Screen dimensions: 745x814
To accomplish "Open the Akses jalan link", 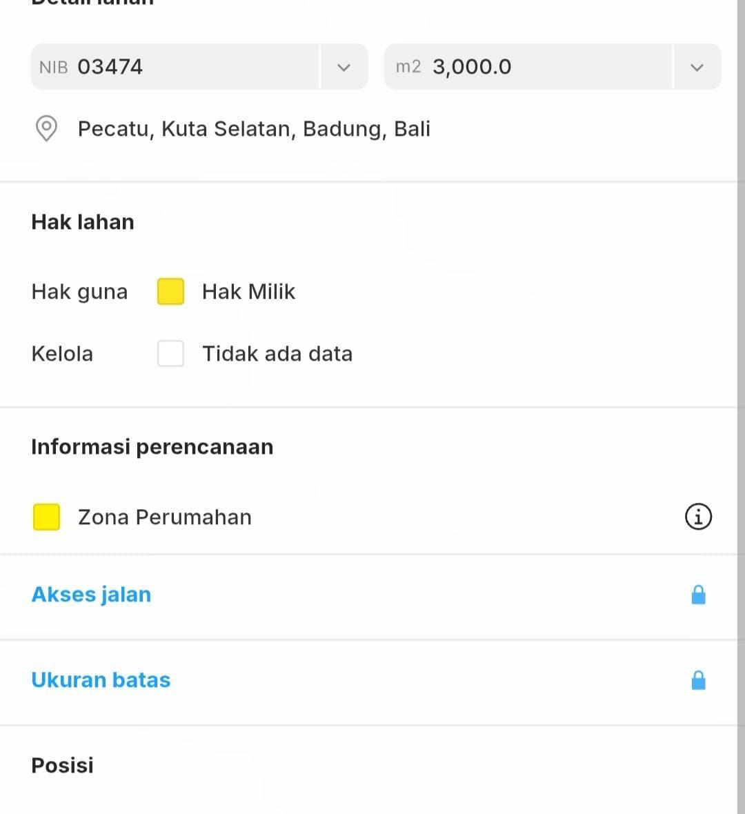I will pyautogui.click(x=91, y=595).
